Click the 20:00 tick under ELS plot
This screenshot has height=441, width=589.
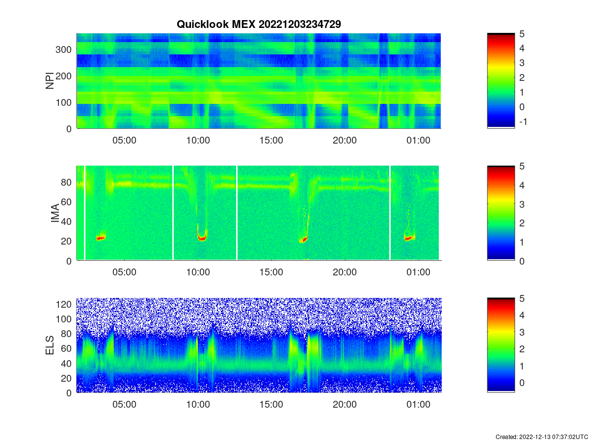(x=345, y=404)
